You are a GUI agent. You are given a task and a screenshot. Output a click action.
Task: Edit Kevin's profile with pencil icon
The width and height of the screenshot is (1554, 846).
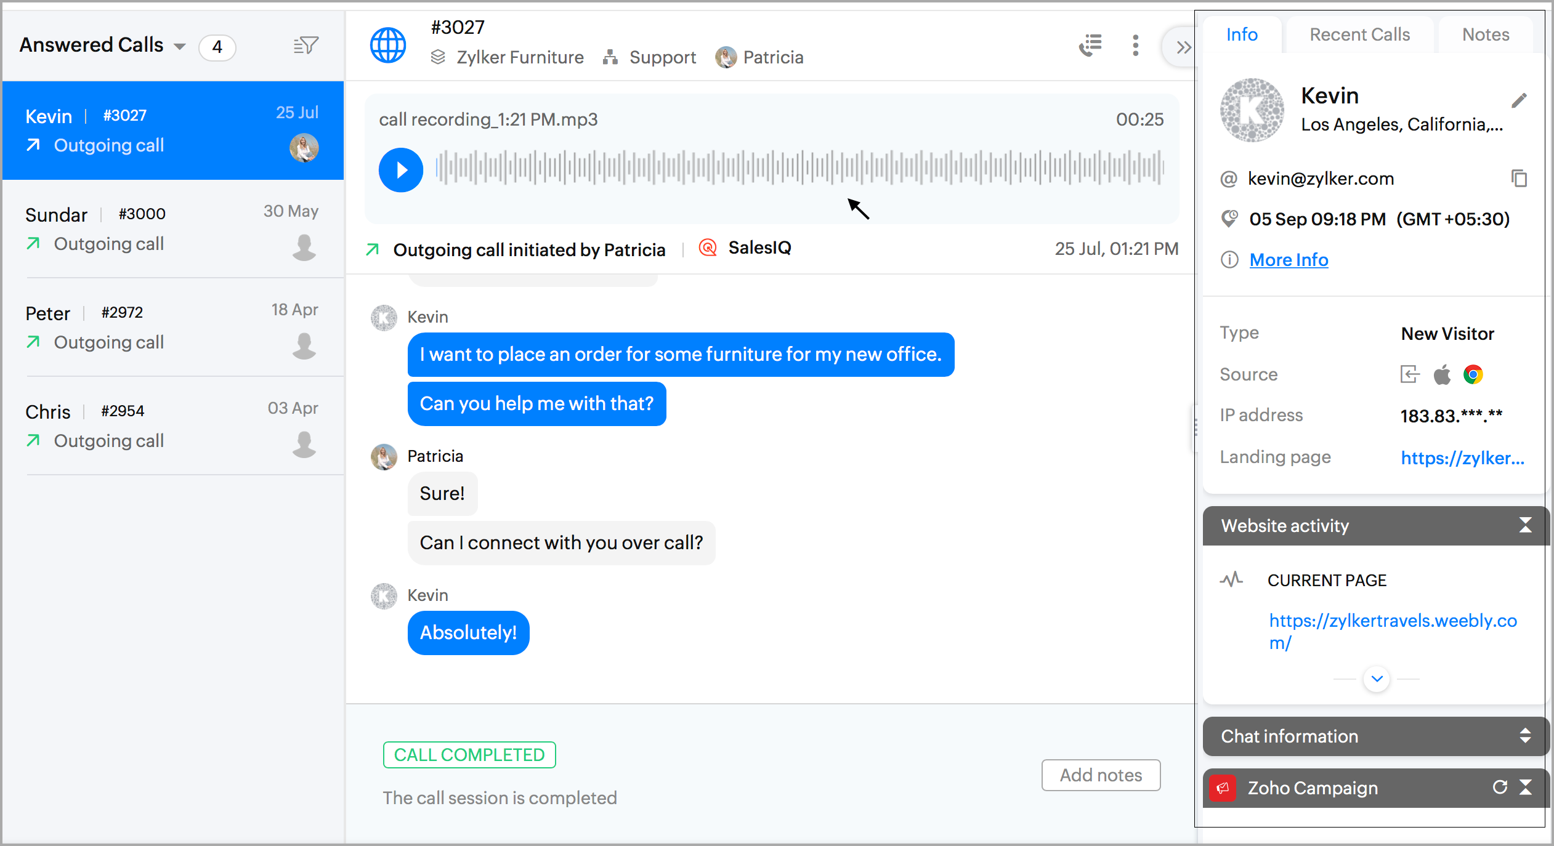pyautogui.click(x=1519, y=100)
